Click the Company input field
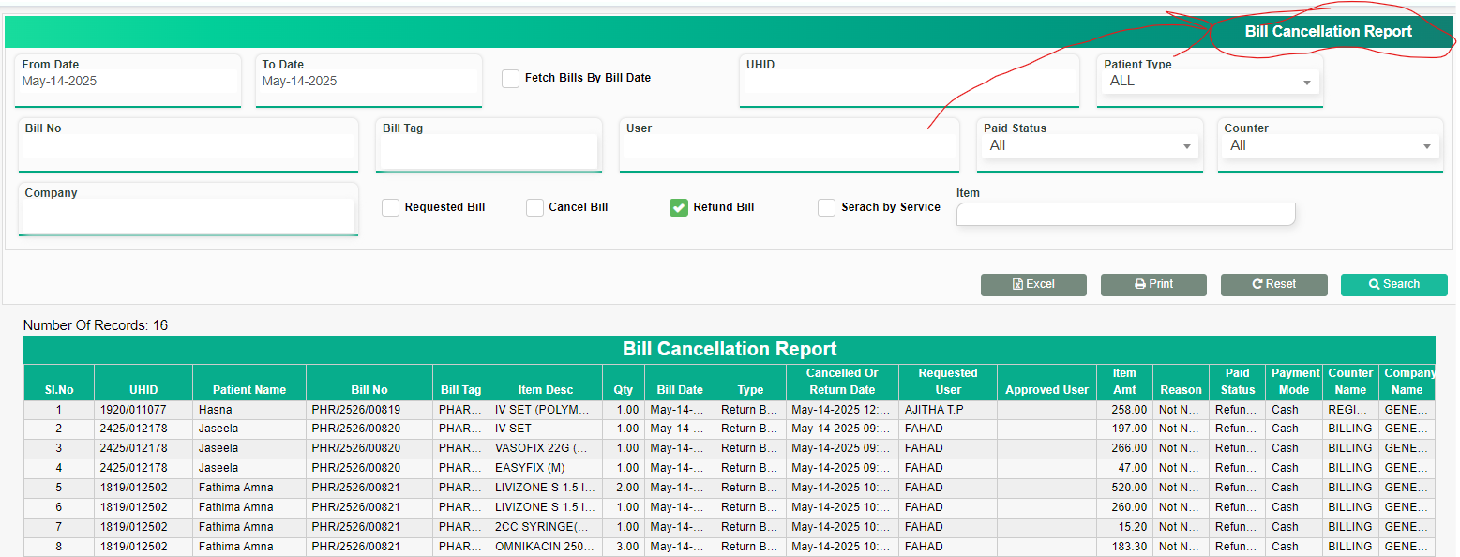 click(x=188, y=216)
